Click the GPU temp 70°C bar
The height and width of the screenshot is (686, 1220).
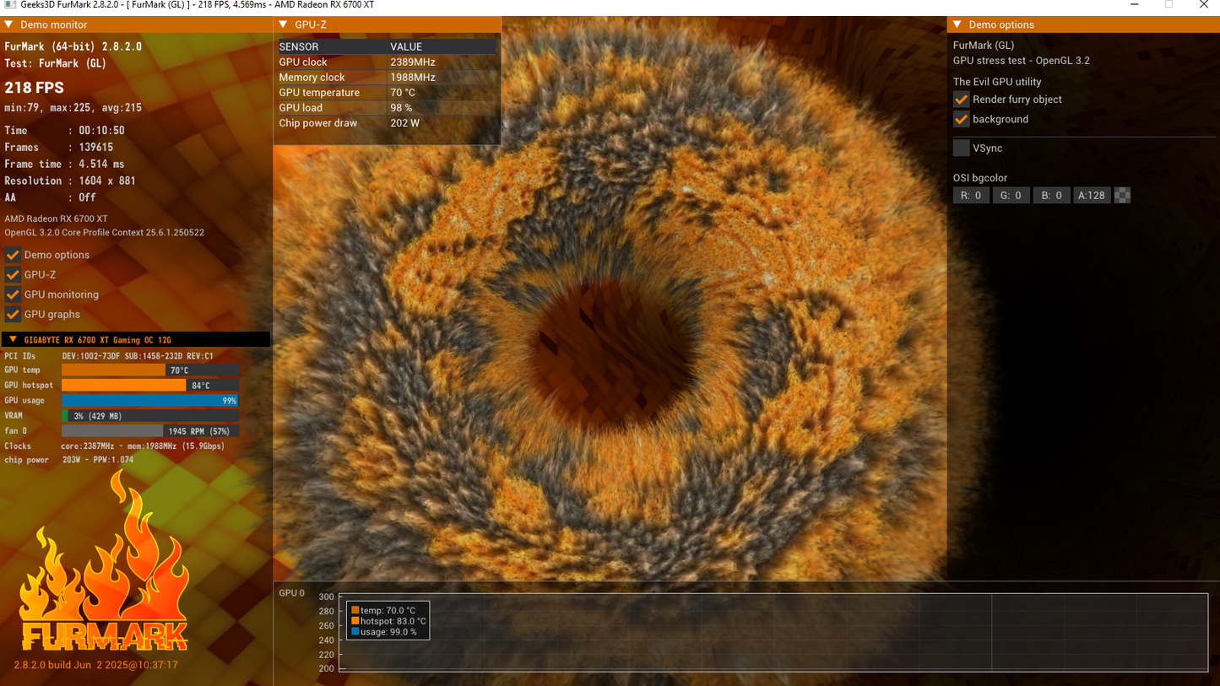(x=150, y=370)
